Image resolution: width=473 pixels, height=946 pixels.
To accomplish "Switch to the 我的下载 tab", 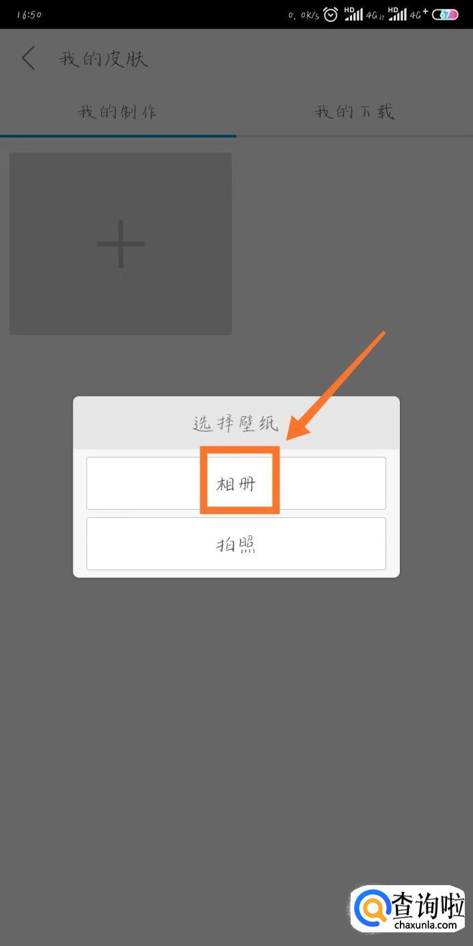I will [355, 111].
